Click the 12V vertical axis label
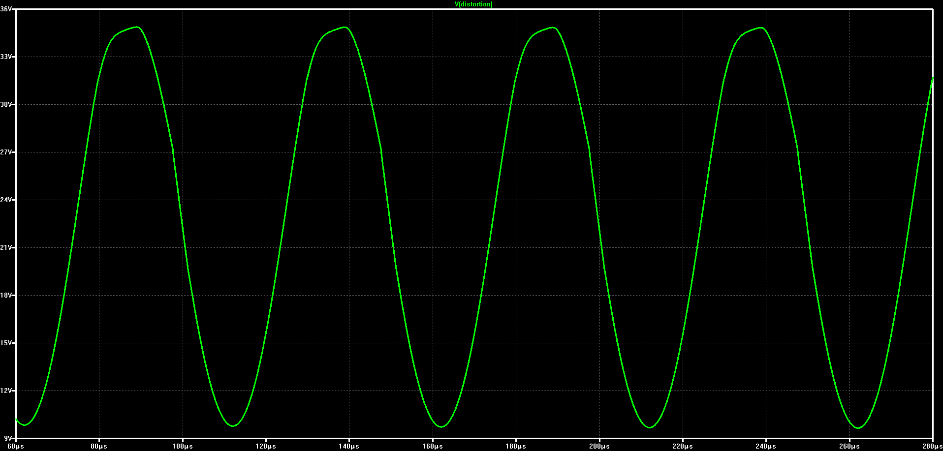This screenshot has height=451, width=943. (x=5, y=391)
